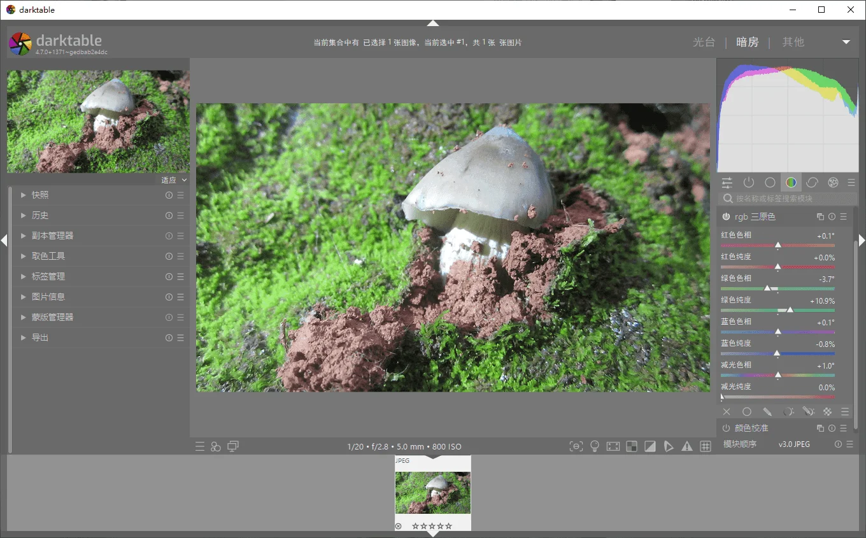This screenshot has width=866, height=538.
Task: Enable the parametric mask icon
Action: coord(789,411)
